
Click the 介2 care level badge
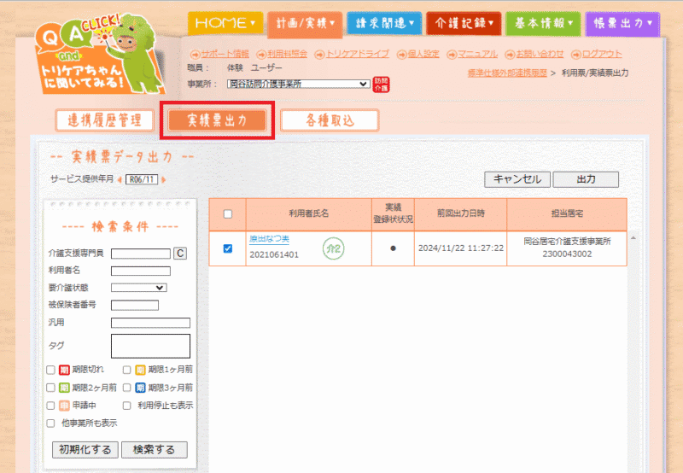[332, 248]
